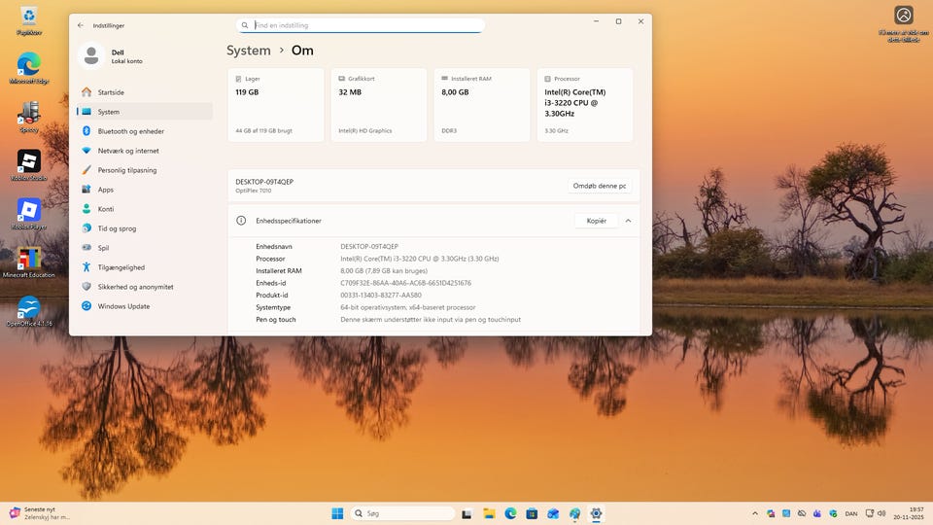Screen dimensions: 933x525
Task: Click the Microsoft Edge taskbar icon
Action: click(x=510, y=513)
